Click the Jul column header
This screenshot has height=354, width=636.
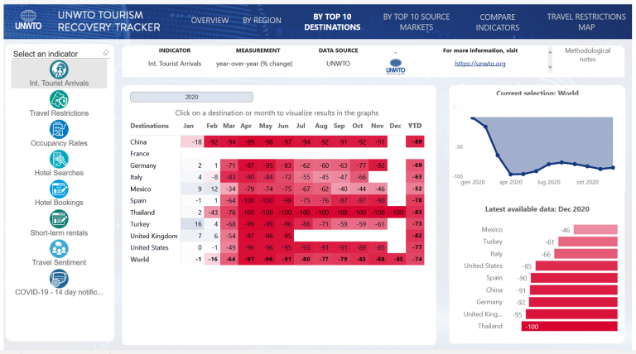301,126
